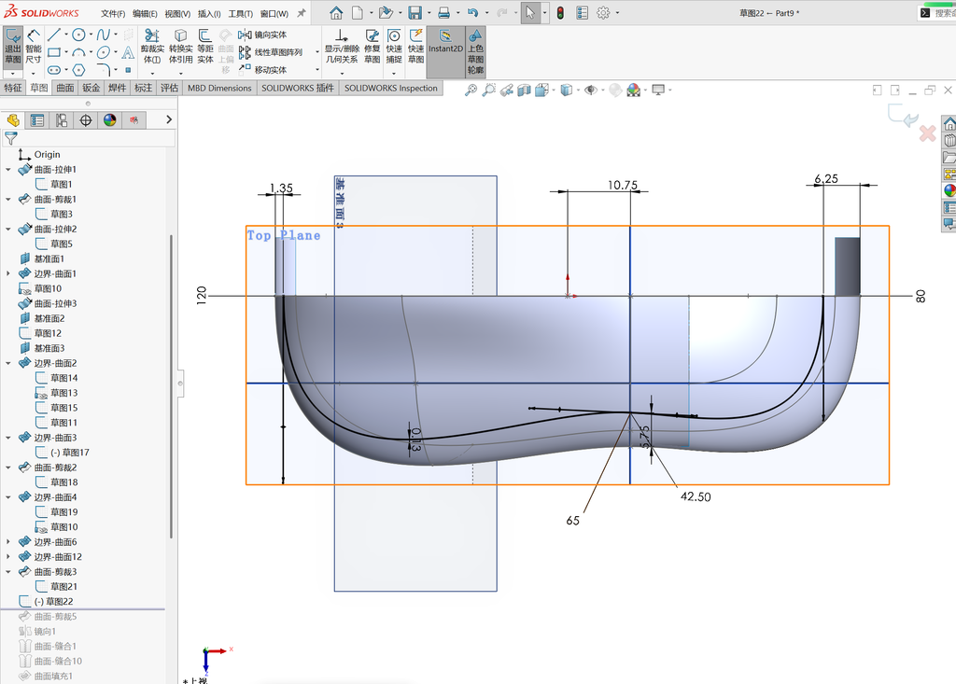Select the sketch Text tool
Screen dimensions: 956x684
pos(128,52)
